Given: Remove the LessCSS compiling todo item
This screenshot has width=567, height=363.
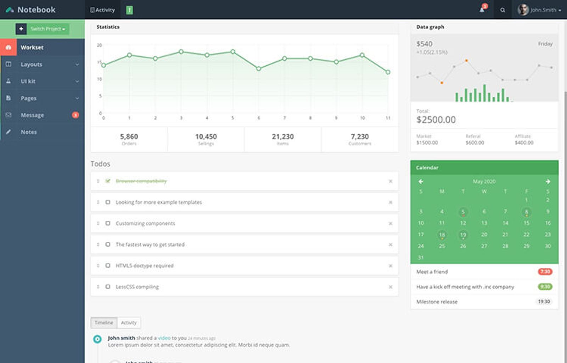Looking at the screenshot, I should (x=391, y=287).
